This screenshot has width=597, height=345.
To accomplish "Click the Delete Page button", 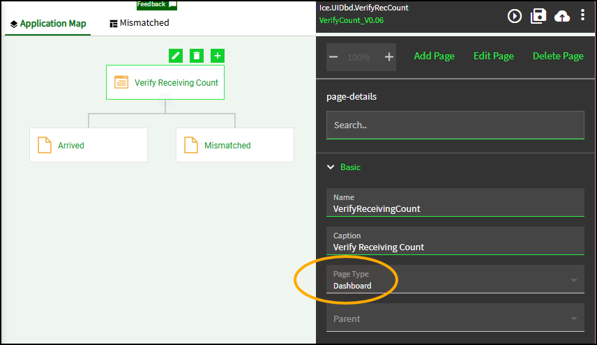I will click(x=558, y=56).
